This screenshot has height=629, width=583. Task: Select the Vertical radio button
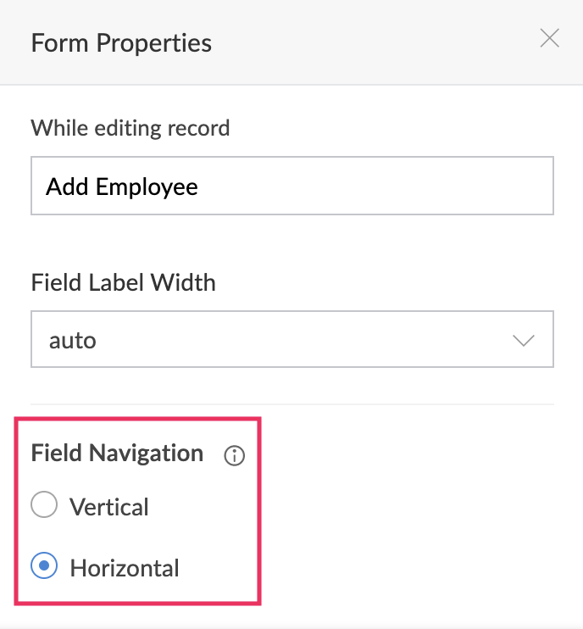(44, 506)
